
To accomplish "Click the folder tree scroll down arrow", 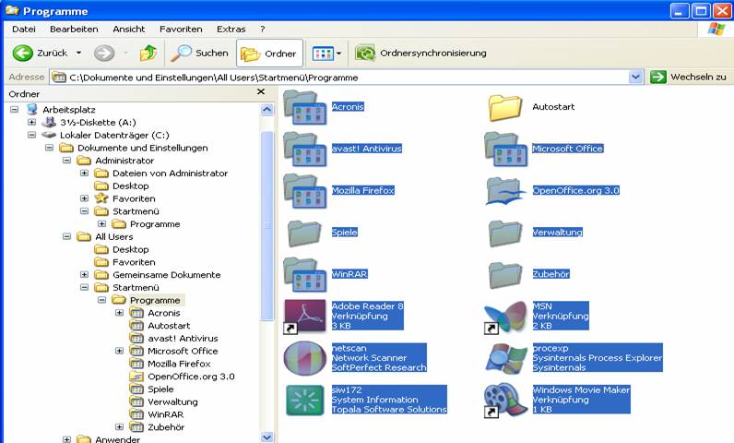I will coord(266,437).
